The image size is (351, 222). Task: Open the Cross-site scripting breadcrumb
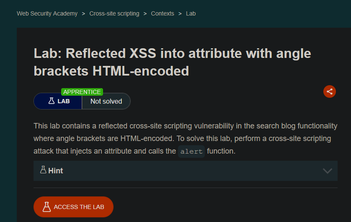tap(114, 14)
